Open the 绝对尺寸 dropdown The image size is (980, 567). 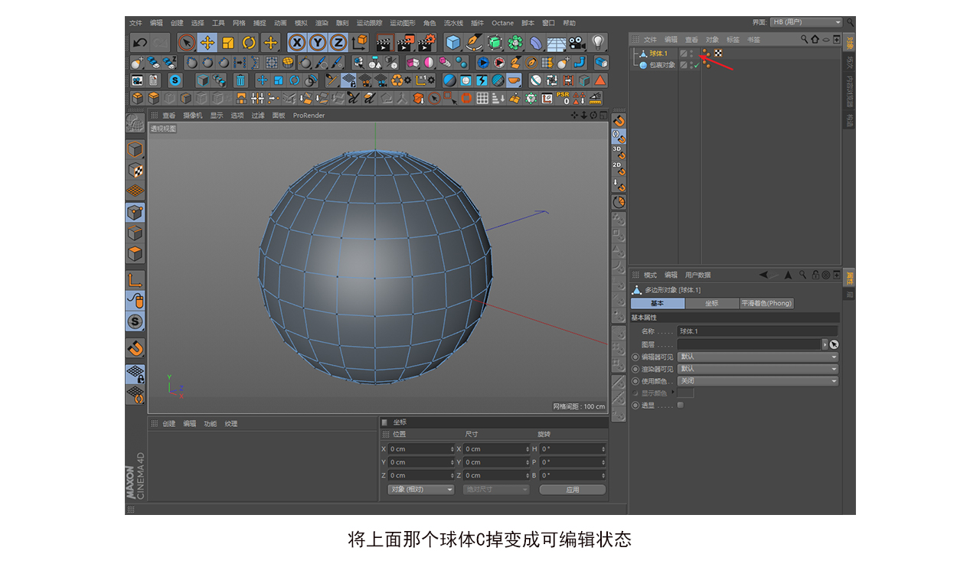point(496,489)
